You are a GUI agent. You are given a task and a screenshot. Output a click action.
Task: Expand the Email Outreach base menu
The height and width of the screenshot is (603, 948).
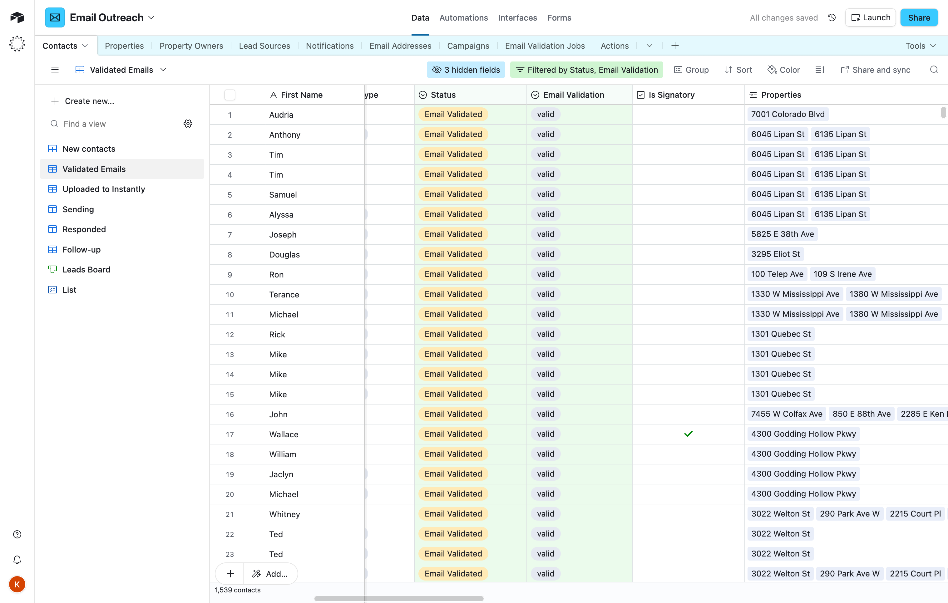(151, 17)
